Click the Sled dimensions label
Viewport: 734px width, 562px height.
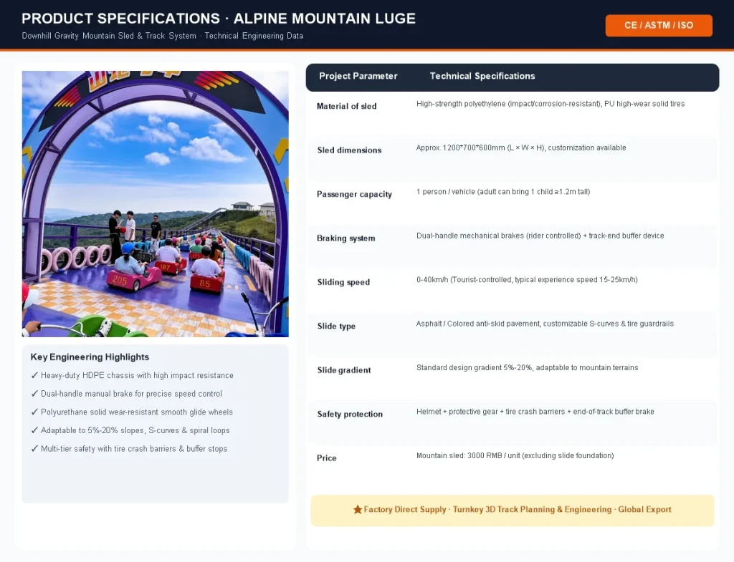[x=349, y=150]
